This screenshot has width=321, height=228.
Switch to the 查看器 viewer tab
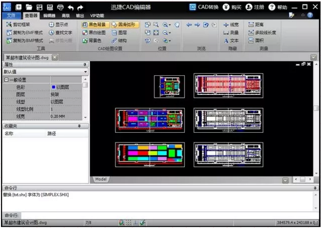pos(31,16)
